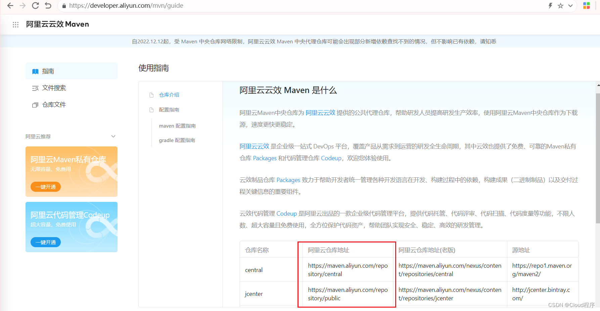Click the nexus repositories/central old address

(x=450, y=270)
